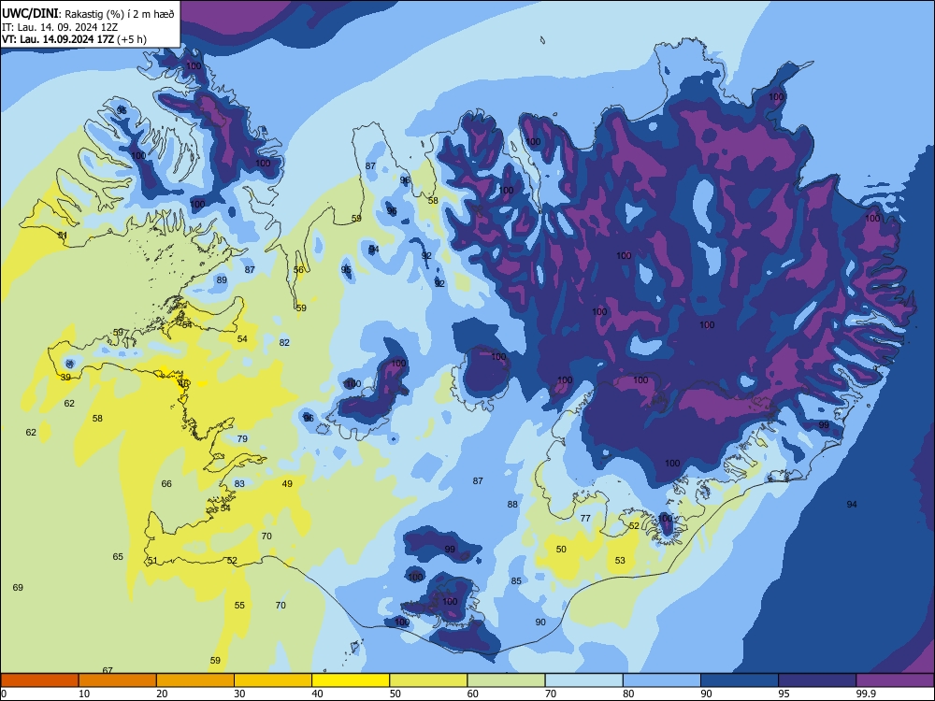
Task: Click the dark orange 0–10 legend swatch
Action: pos(39,680)
